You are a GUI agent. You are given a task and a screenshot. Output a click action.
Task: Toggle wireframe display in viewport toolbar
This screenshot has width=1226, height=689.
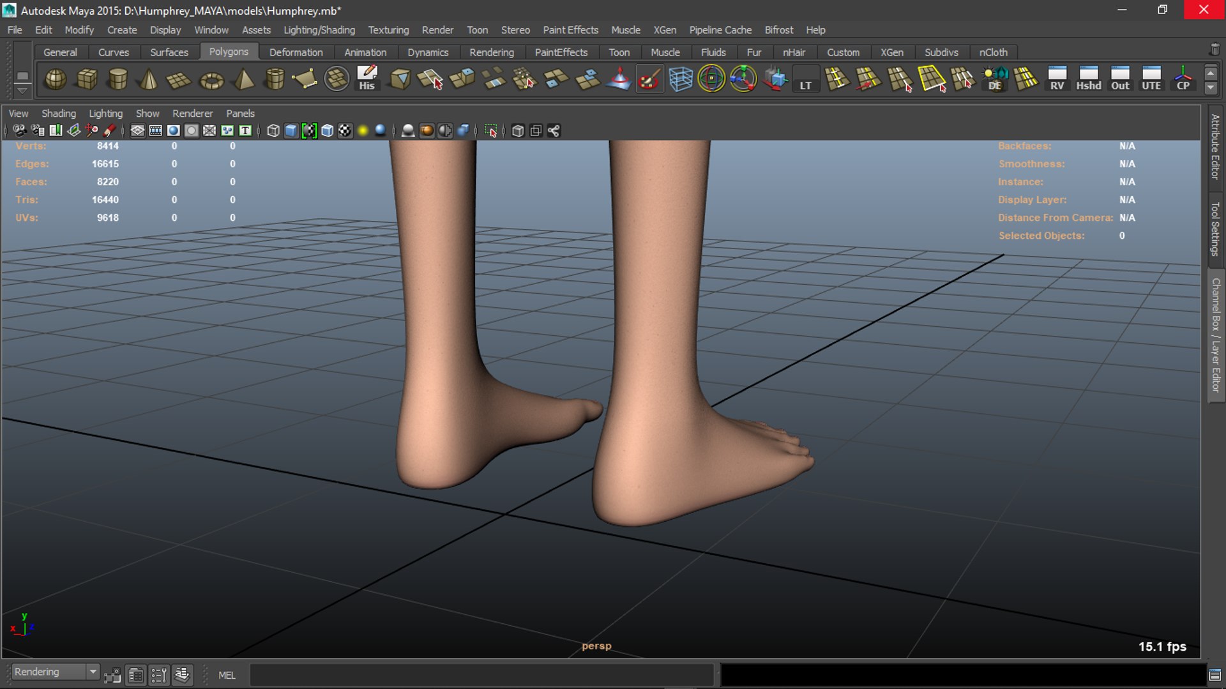click(x=273, y=131)
